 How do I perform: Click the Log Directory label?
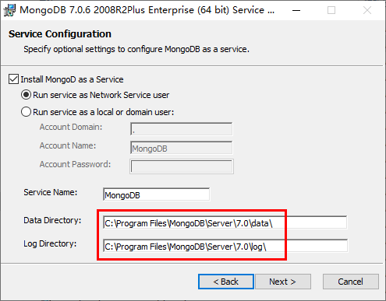(50, 243)
